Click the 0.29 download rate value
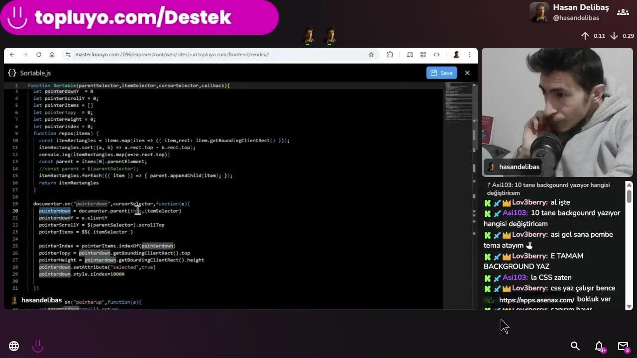637x358 pixels. [628, 36]
